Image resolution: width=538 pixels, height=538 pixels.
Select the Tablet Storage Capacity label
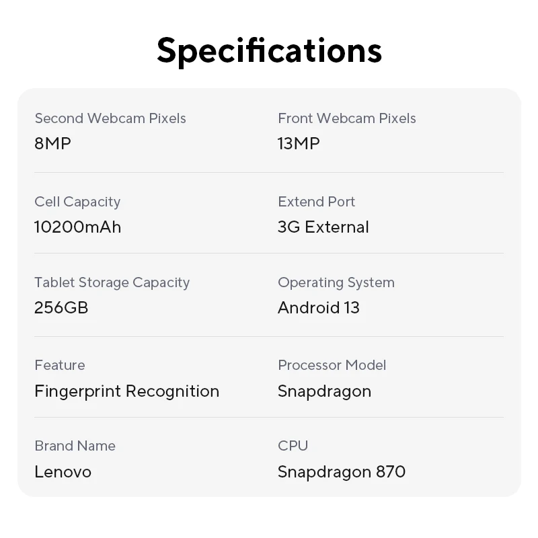coord(112,283)
